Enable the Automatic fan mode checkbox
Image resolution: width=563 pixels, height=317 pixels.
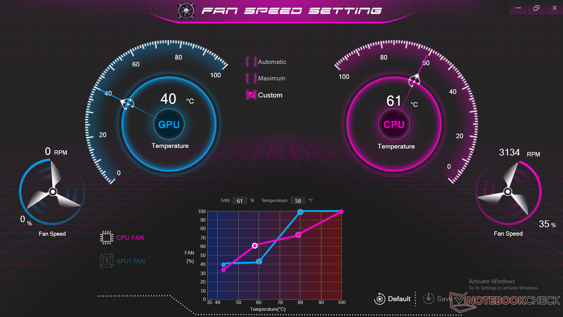[x=251, y=62]
